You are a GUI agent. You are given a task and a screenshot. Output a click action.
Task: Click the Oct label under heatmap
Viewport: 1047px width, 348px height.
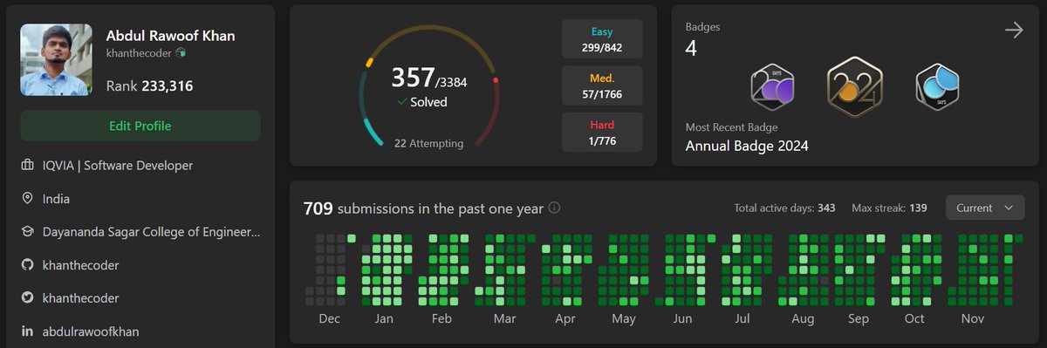tap(914, 319)
